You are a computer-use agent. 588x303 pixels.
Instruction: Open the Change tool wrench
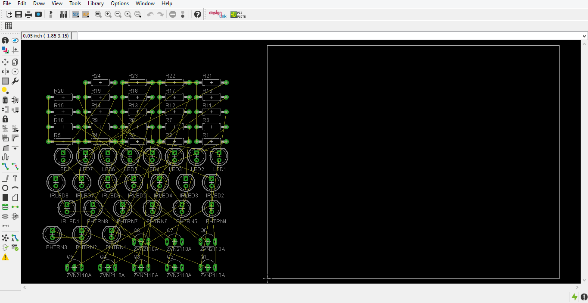click(15, 81)
